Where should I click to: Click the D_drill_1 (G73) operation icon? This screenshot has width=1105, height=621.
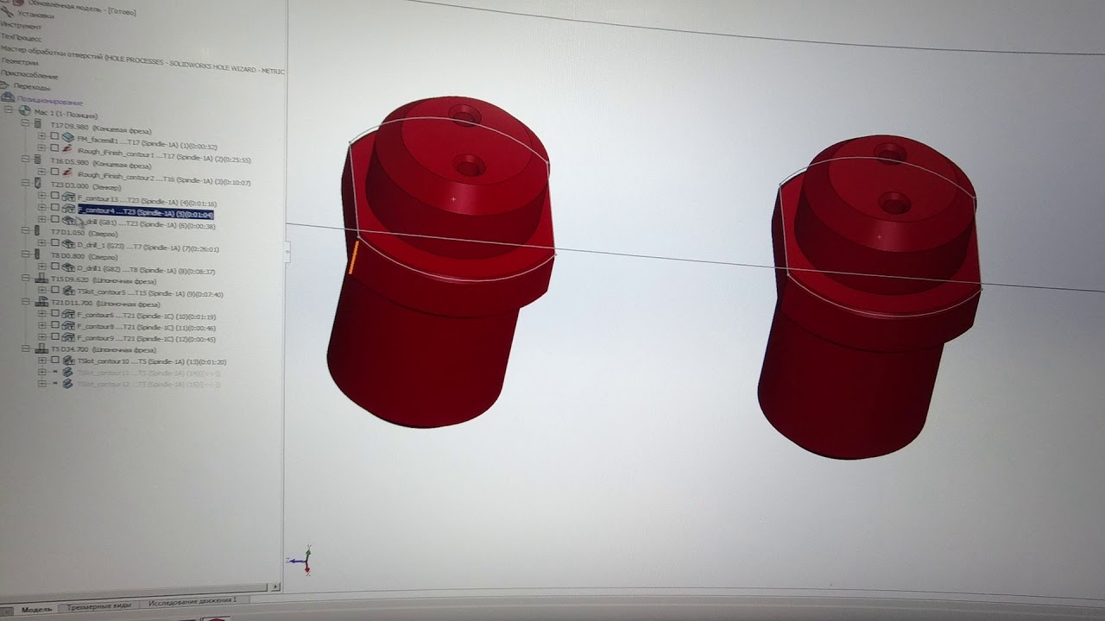pos(67,244)
